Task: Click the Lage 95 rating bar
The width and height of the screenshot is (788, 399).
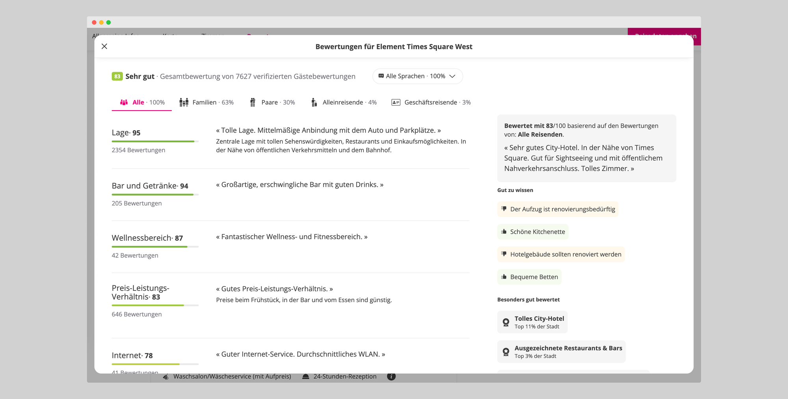Action: 155,141
